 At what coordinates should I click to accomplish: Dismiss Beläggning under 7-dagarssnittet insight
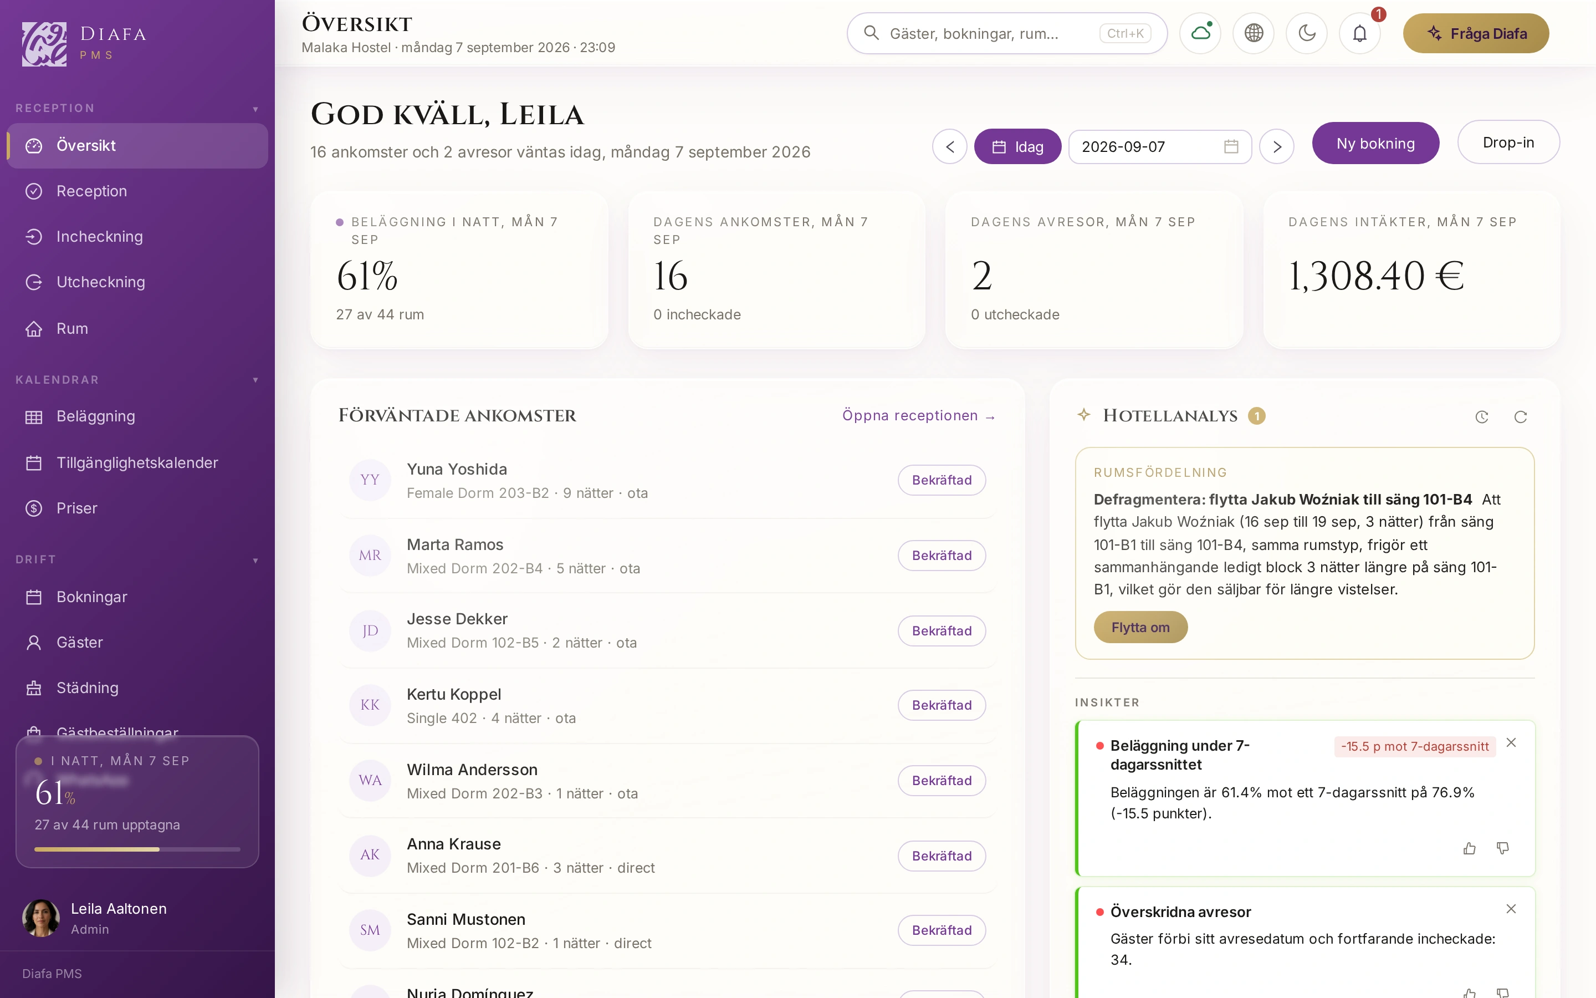(1512, 742)
